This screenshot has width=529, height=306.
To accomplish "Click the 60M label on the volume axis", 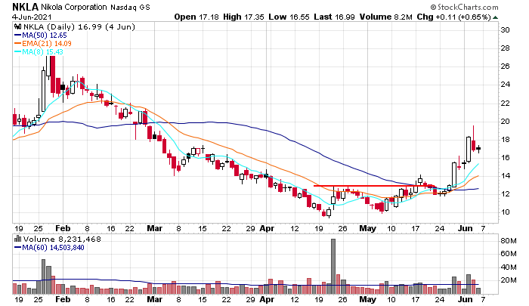I will (509, 254).
